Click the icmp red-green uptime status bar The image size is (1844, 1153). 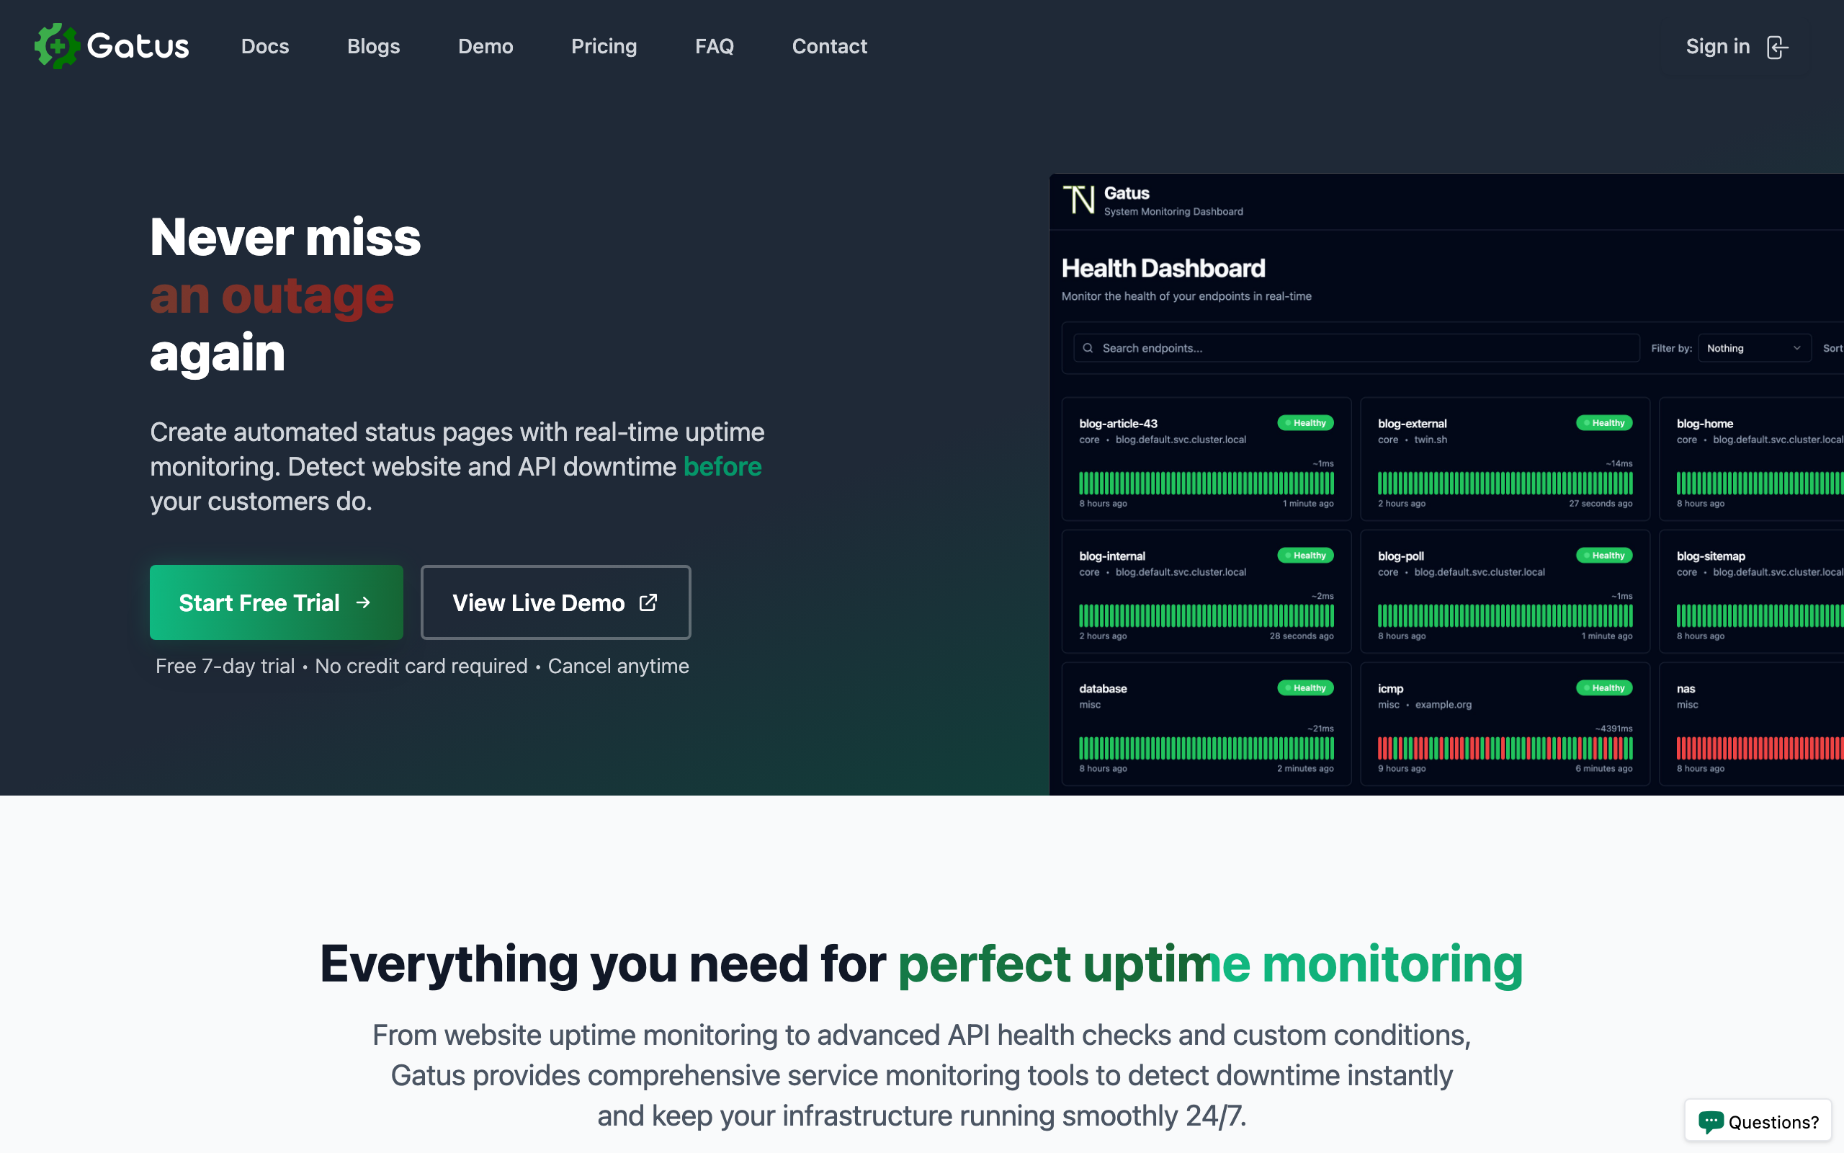pyautogui.click(x=1504, y=748)
